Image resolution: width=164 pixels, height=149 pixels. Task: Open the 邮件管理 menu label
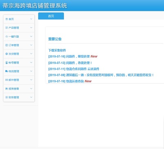[14, 80]
